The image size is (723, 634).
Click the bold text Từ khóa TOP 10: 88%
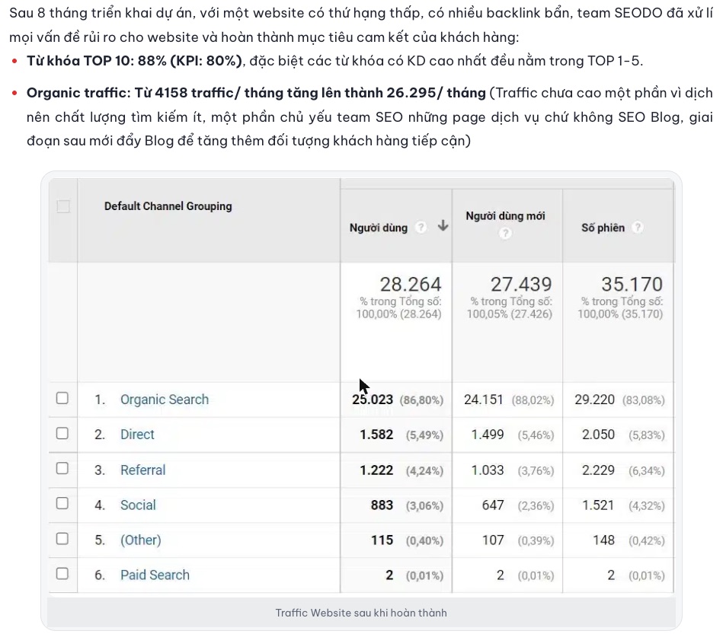pos(96,61)
